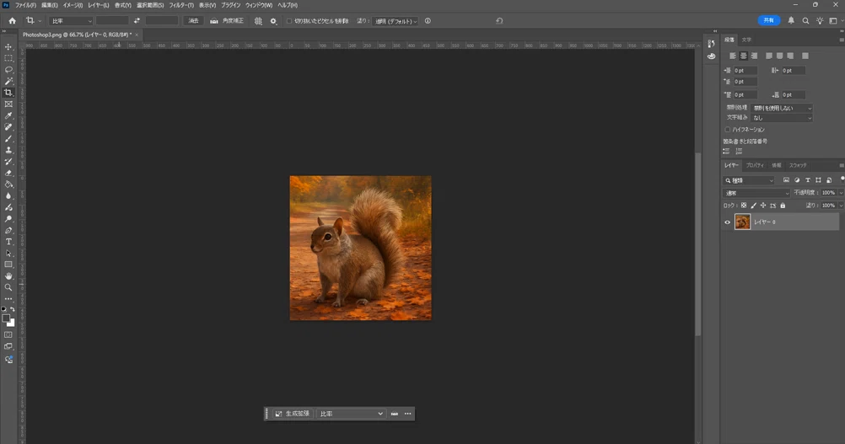845x444 pixels.
Task: Open the ファイル(F) menu
Action: tap(25, 5)
